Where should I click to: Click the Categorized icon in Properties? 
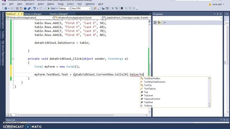coord(155,23)
